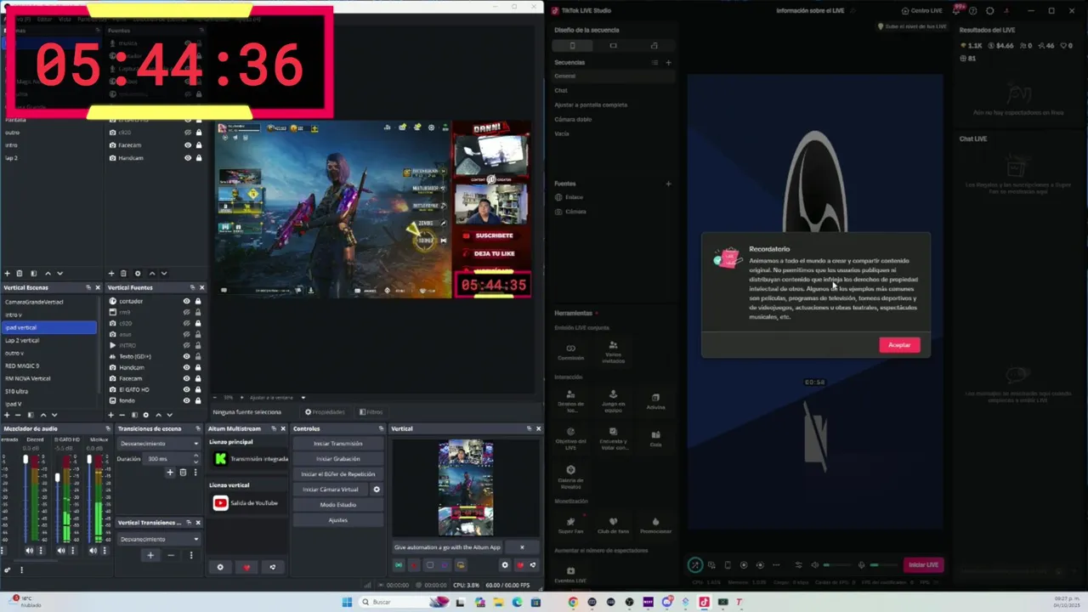Open Modo Estudio in OBS
1088x612 pixels.
337,505
